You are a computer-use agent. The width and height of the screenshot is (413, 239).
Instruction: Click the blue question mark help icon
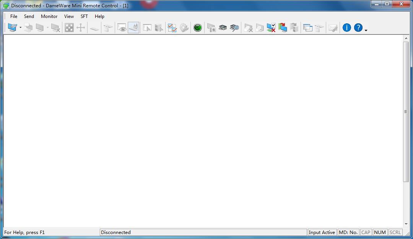[358, 28]
